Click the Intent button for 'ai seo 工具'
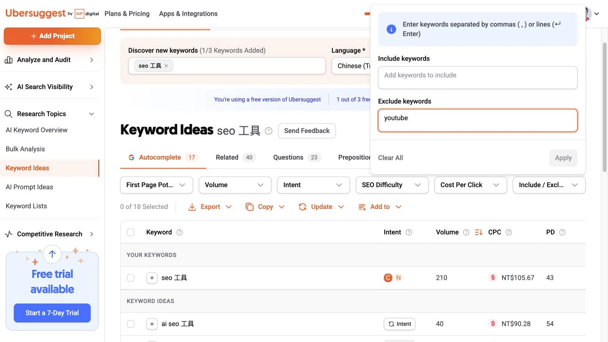 (399, 324)
